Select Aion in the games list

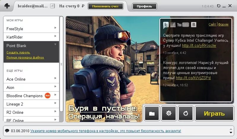[x=31, y=87]
